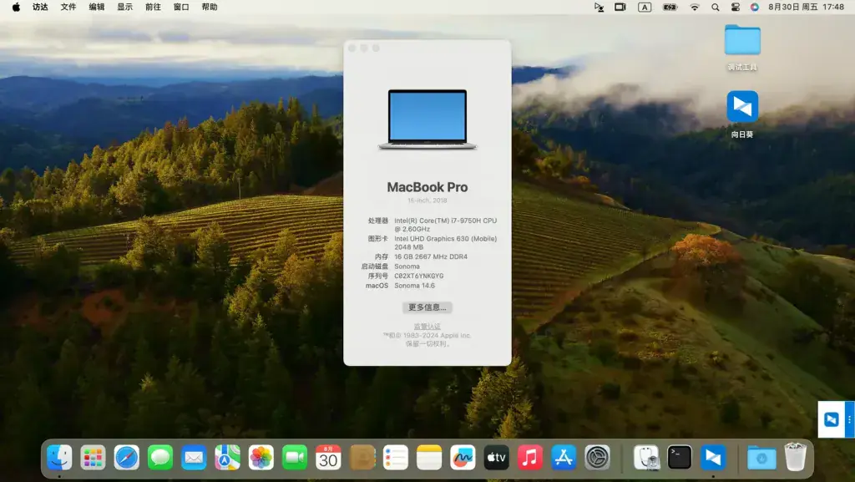
Task: Open Control Center in menu bar
Action: point(735,7)
